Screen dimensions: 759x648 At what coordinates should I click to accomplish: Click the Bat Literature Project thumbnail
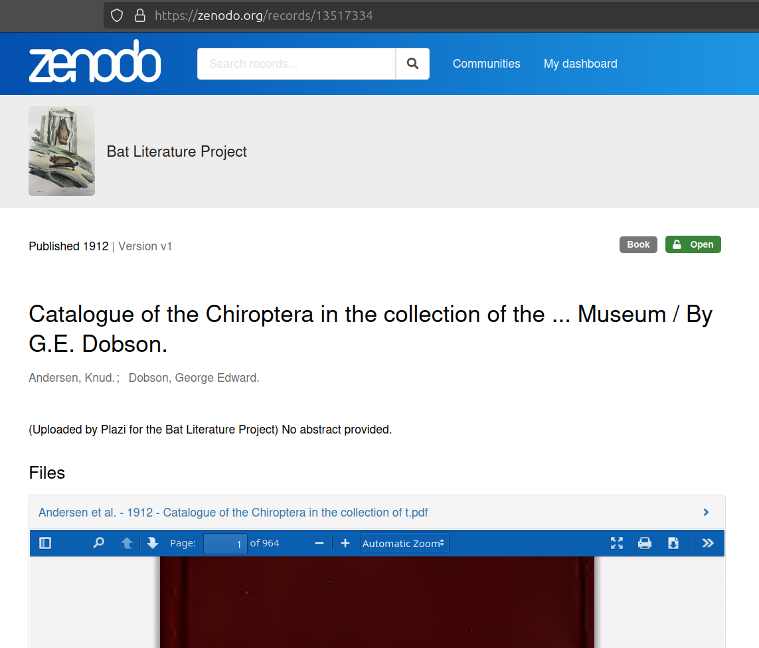pos(61,151)
